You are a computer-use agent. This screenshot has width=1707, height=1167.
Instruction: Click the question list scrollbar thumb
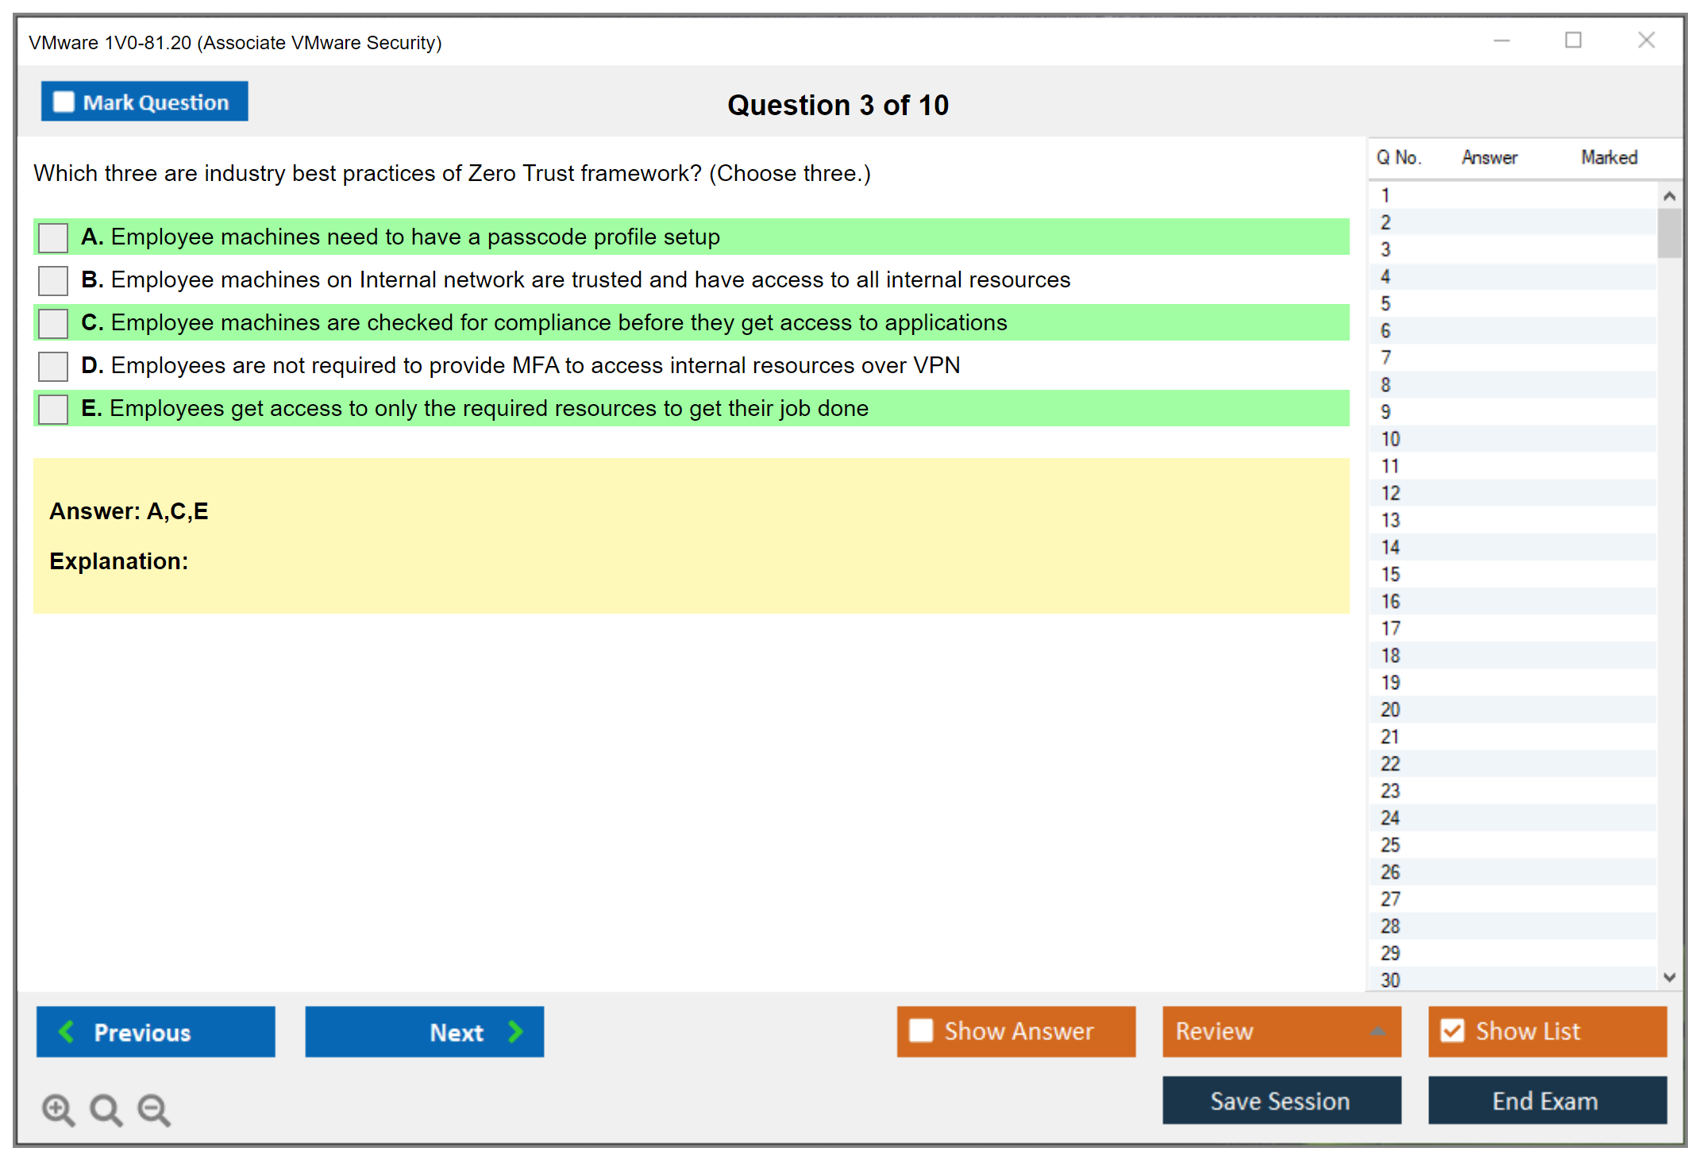[x=1669, y=233]
